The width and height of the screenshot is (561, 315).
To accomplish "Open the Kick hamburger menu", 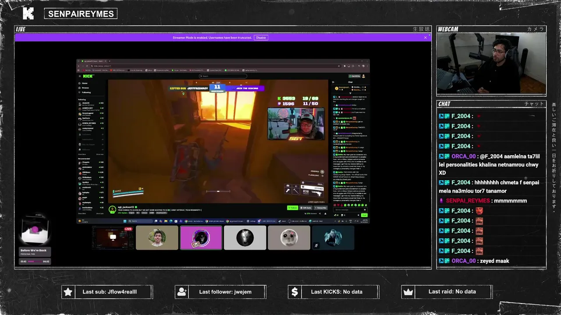I will (80, 76).
